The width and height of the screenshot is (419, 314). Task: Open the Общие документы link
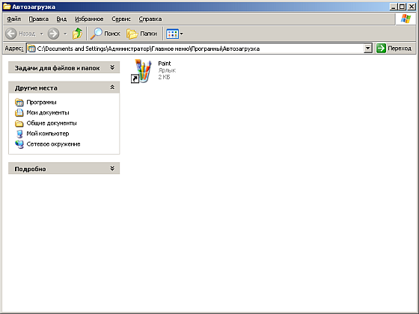pos(52,123)
